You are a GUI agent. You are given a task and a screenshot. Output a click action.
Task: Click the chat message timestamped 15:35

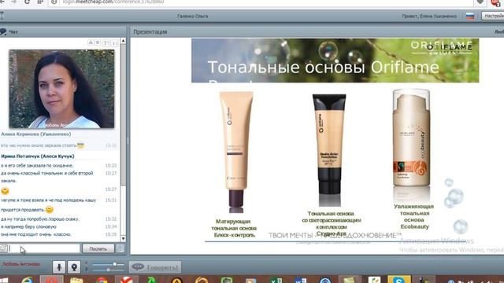[58, 234]
